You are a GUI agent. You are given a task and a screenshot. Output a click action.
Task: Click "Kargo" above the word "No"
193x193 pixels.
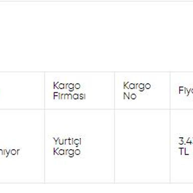[137, 86]
